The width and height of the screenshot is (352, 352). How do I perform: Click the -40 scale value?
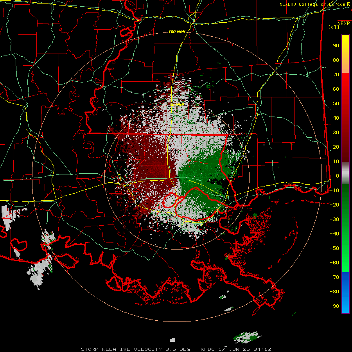pyautogui.click(x=334, y=234)
